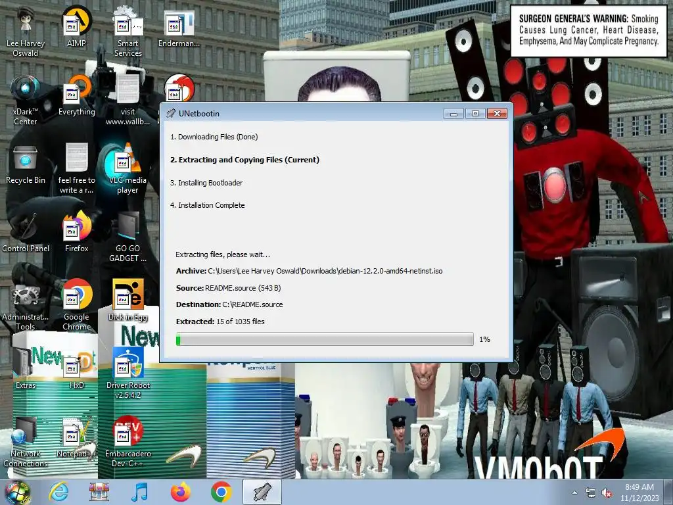
Task: Open Network Connections desktop icon
Action: (x=26, y=441)
